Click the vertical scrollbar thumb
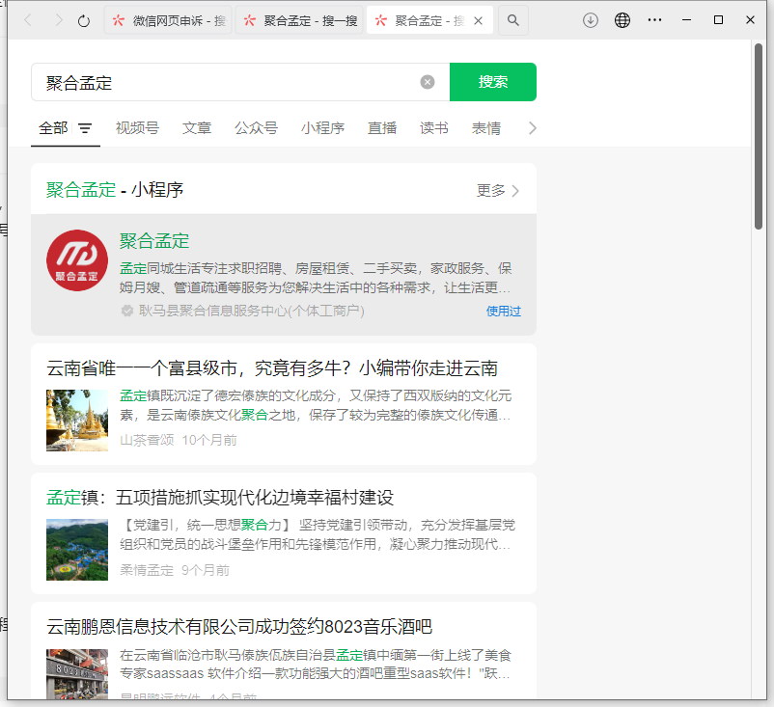Screen dimensions: 774x707 pyautogui.click(x=759, y=137)
